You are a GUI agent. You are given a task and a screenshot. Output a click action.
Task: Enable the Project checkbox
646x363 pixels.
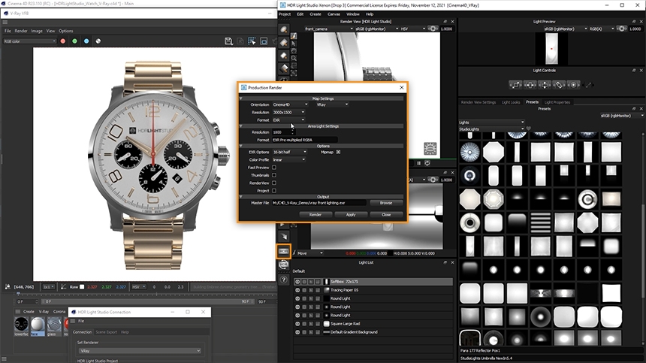click(274, 191)
